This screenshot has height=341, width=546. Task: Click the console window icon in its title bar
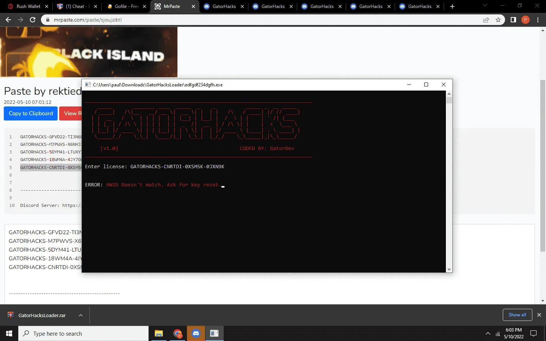(x=88, y=85)
